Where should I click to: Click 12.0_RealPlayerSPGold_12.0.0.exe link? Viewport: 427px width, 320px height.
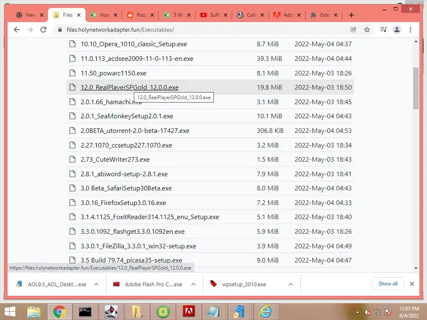(129, 87)
